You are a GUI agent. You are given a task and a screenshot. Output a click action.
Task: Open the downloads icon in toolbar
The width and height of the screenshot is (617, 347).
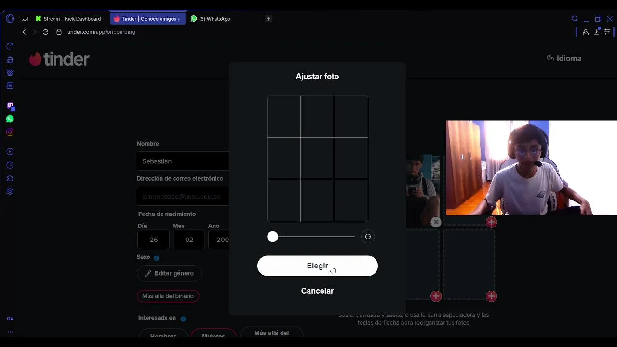pos(597,32)
